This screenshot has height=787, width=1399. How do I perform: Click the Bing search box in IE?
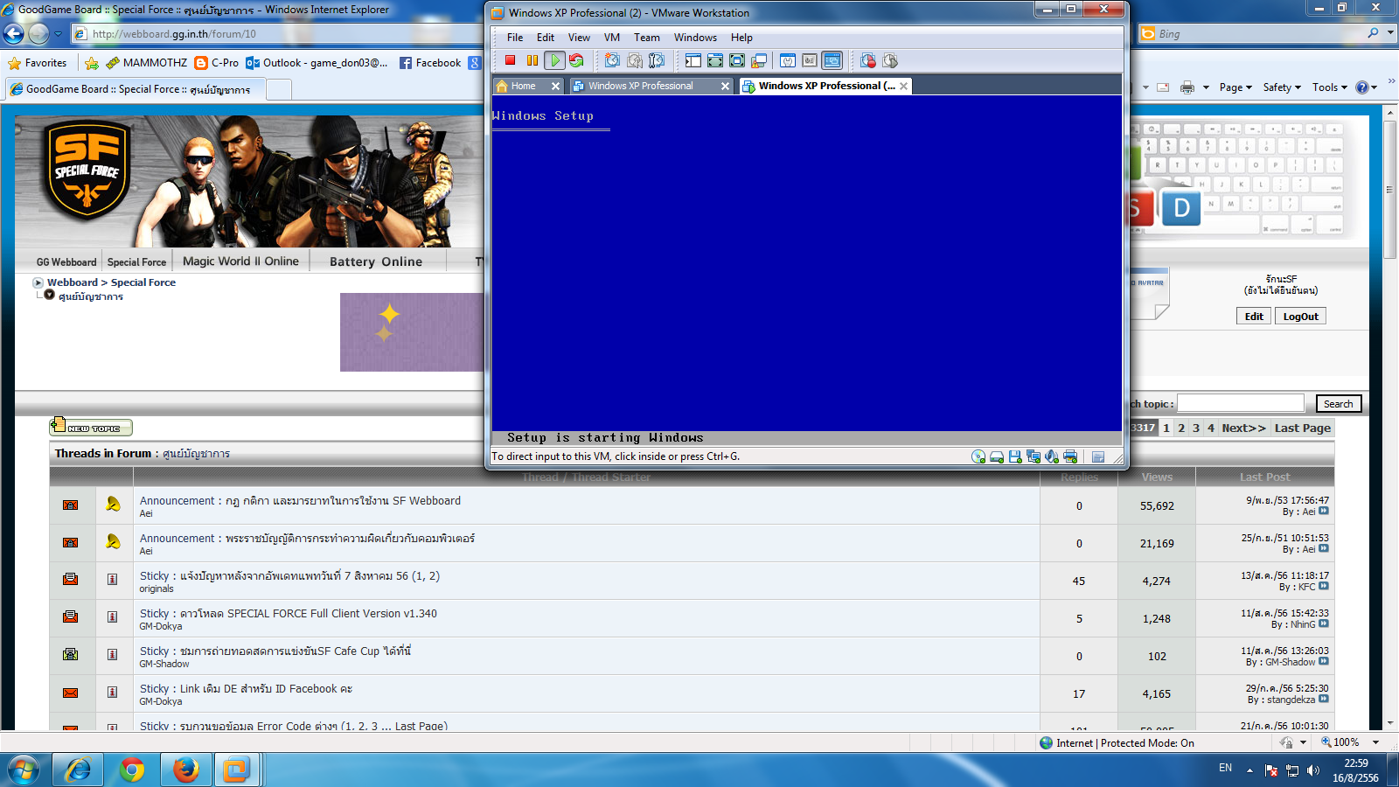pos(1259,34)
